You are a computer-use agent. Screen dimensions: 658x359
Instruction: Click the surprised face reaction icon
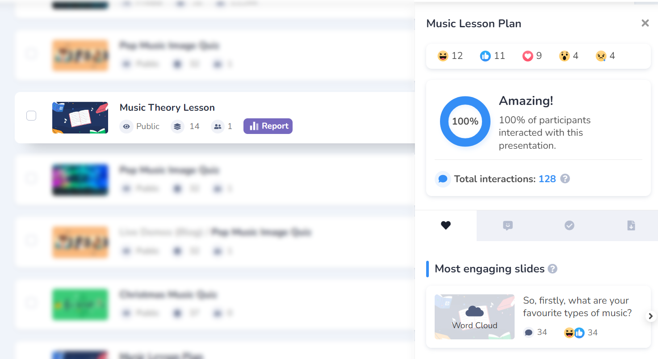(x=564, y=56)
